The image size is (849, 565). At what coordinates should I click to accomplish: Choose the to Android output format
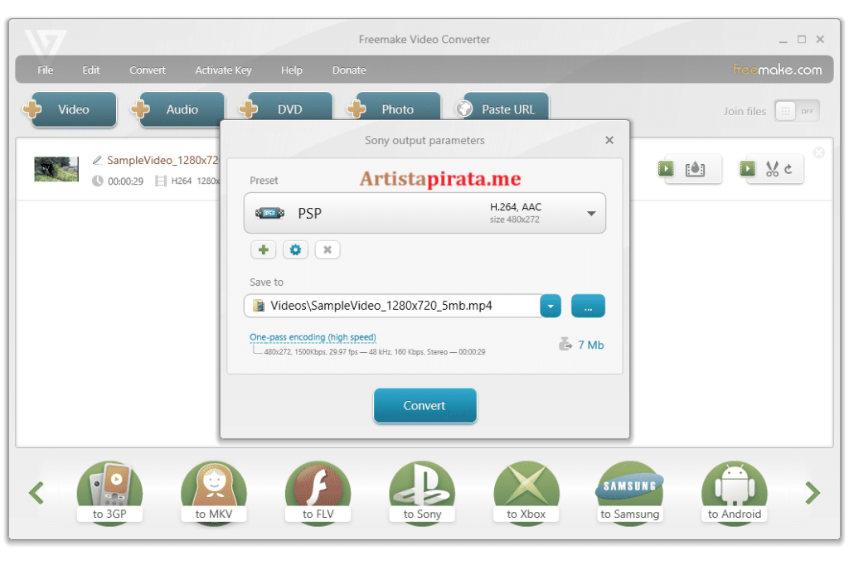735,492
